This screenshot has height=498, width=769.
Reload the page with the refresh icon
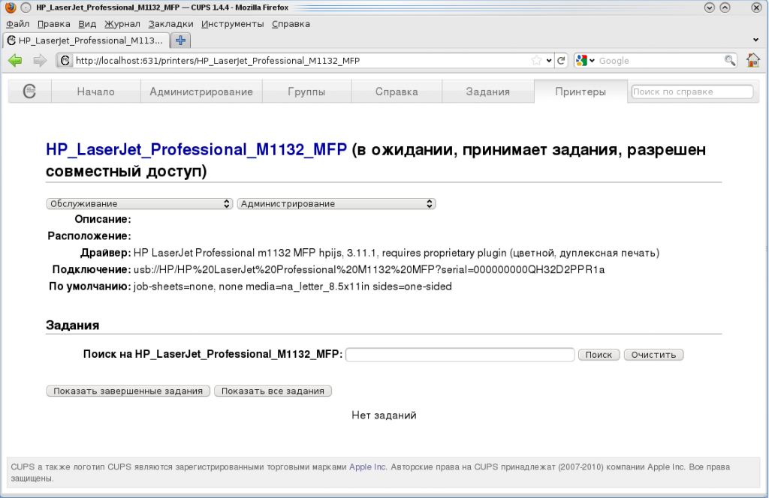tap(562, 60)
